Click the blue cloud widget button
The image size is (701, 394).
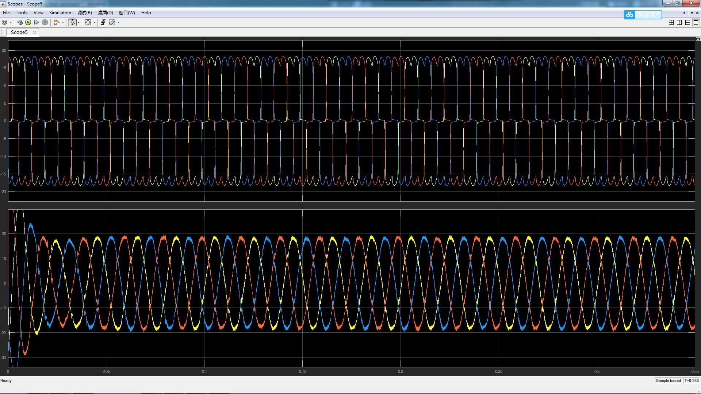(x=629, y=15)
